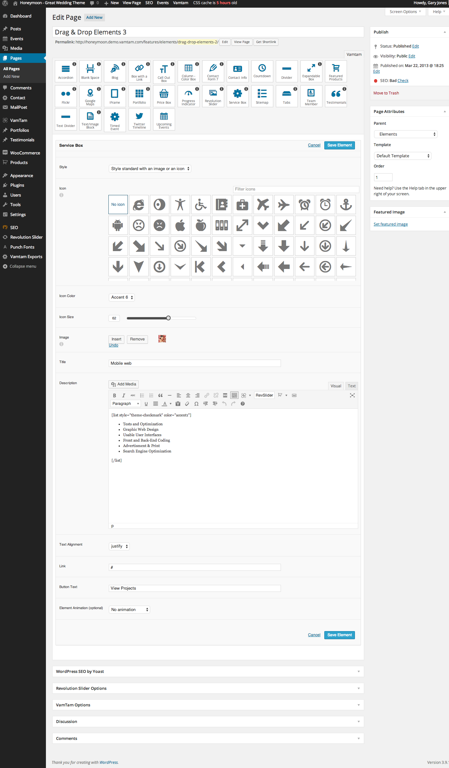Toggle italic formatting in editor
Screen dimensions: 449x768
coord(124,395)
